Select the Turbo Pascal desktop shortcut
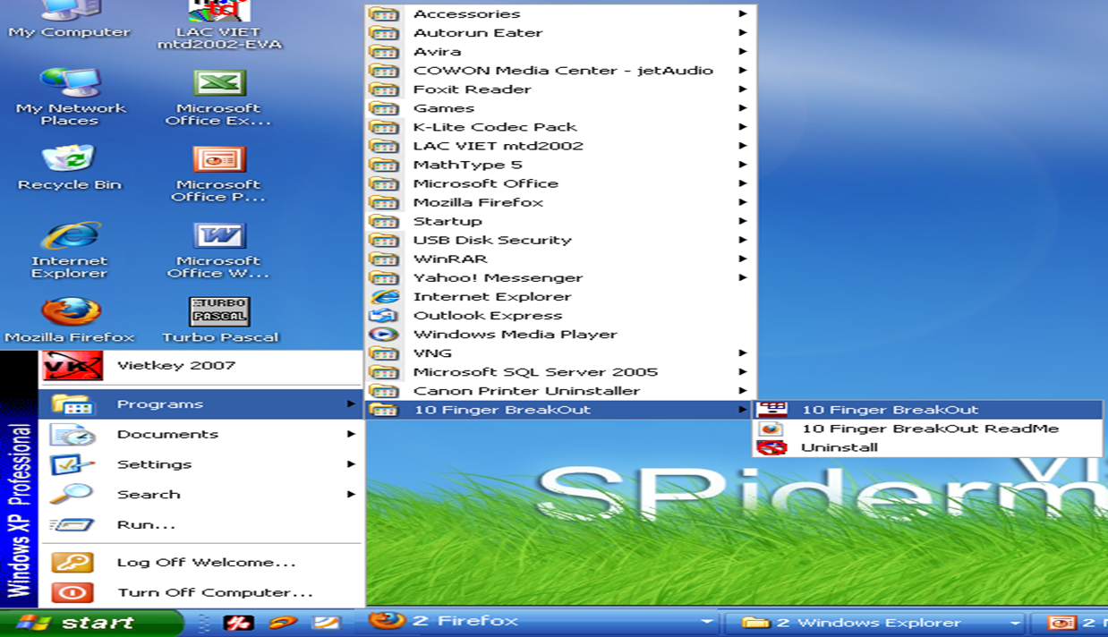1108x637 pixels. point(219,320)
